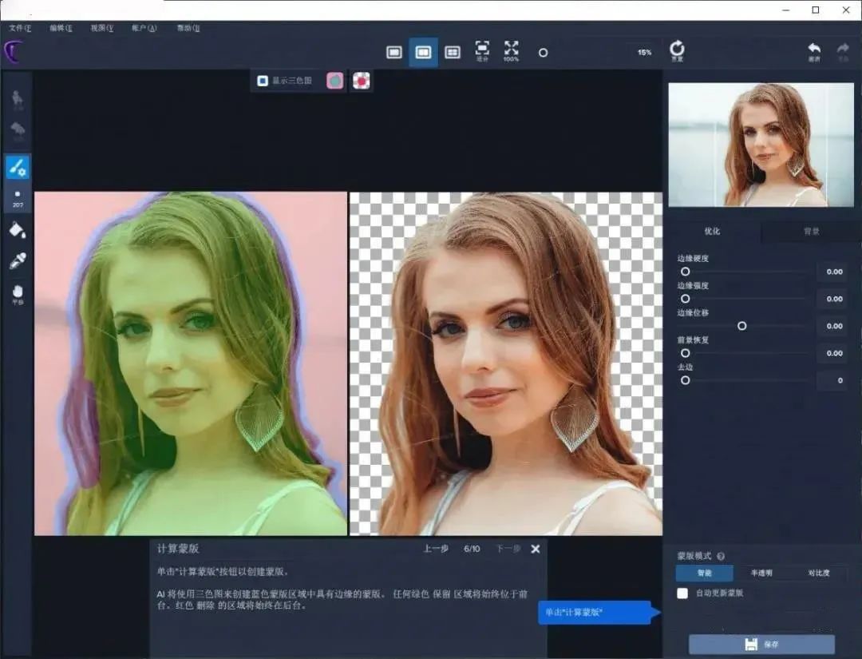Switch to the 背景 tab
862x659 pixels.
coord(811,232)
